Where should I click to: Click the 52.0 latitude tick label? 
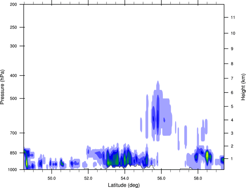tap(88, 178)
